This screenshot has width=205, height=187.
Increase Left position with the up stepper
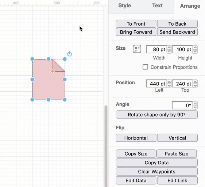pos(169,82)
